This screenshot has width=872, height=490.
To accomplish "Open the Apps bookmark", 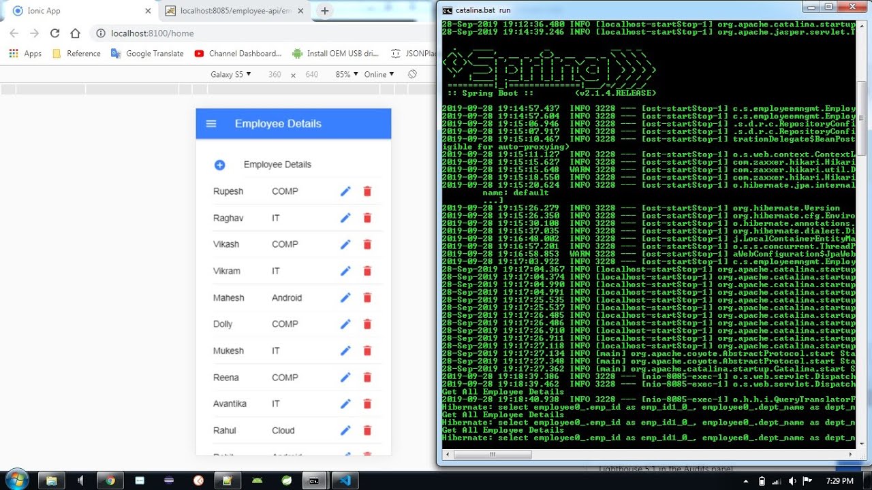I will point(25,54).
